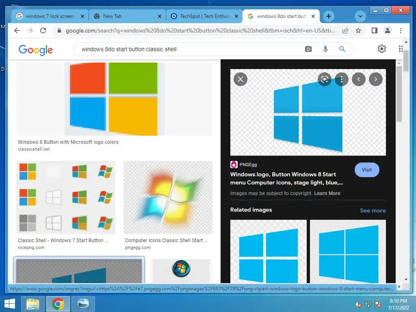Open preview more options three-dot button

pyautogui.click(x=341, y=79)
